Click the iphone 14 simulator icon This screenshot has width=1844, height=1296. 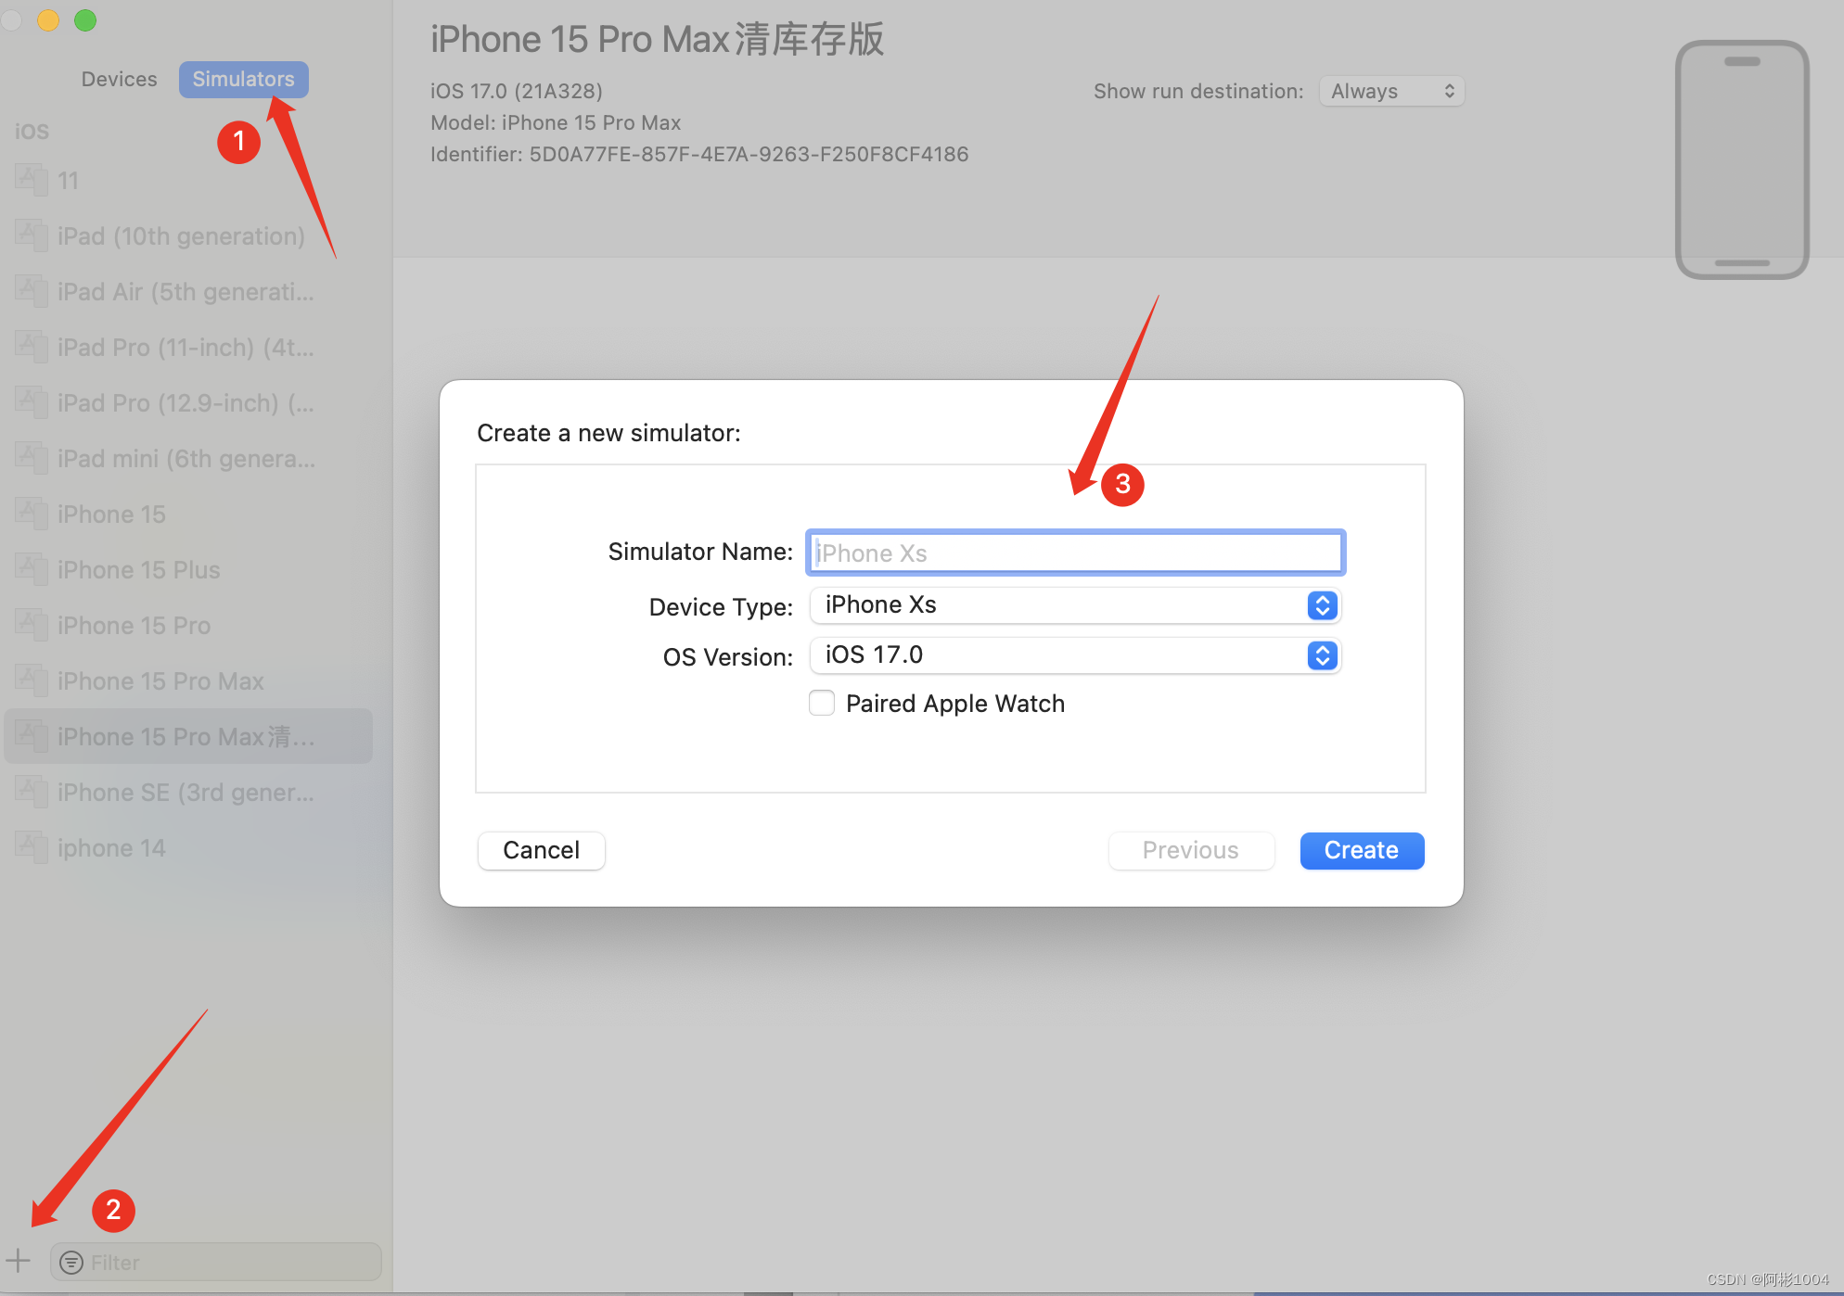(x=32, y=848)
